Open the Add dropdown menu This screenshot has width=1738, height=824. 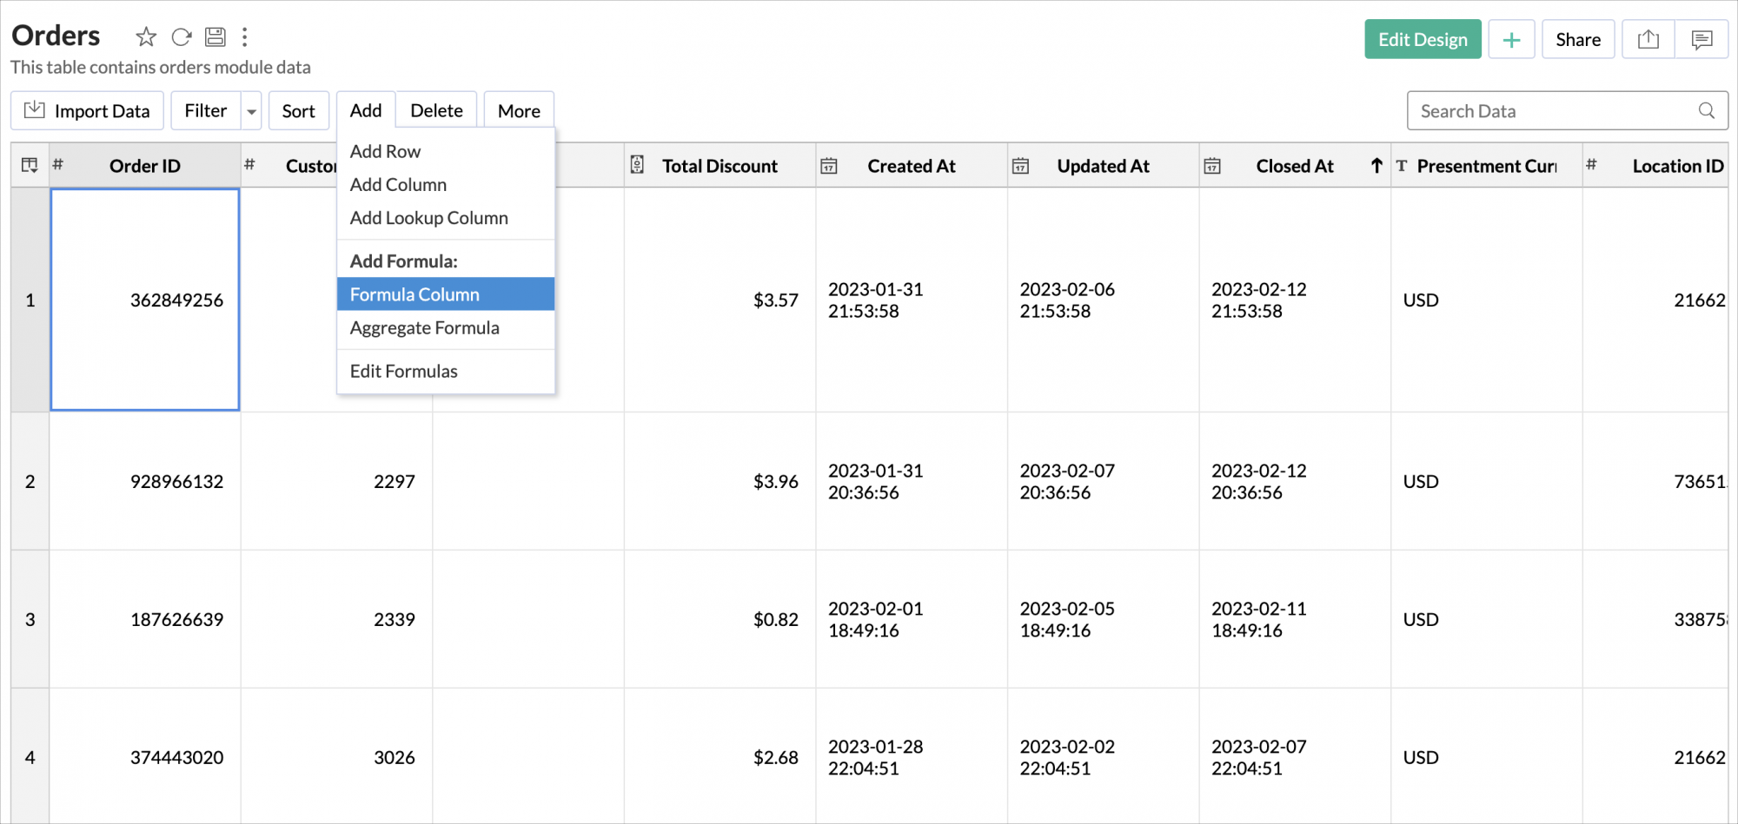pos(366,111)
